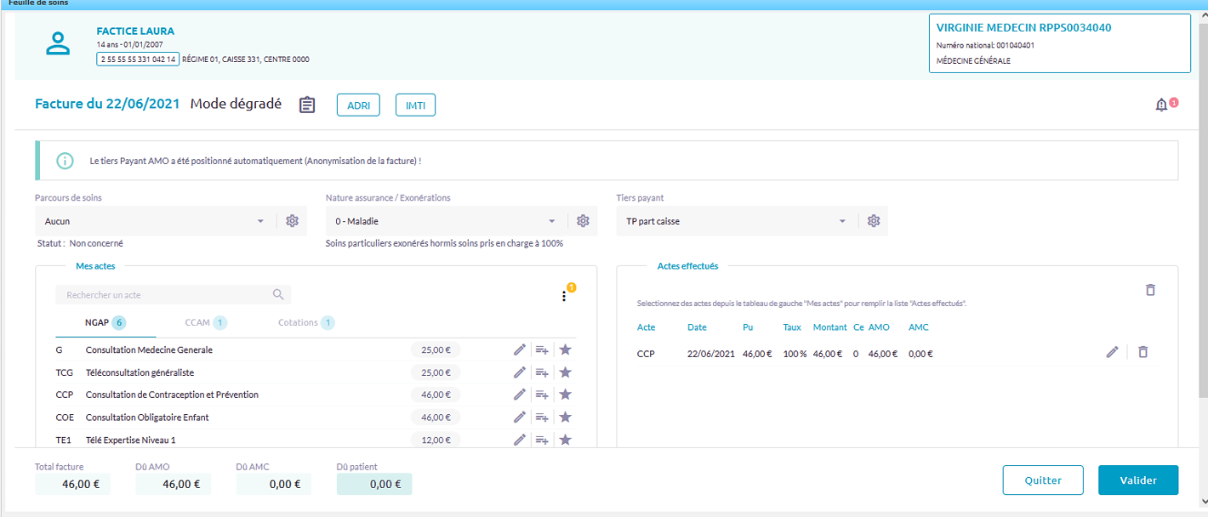Viewport: 1208px width, 517px height.
Task: Add Consultation Medecine Generale to performed acts
Action: [542, 349]
